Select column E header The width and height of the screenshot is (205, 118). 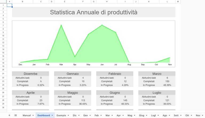(x=65, y=2)
